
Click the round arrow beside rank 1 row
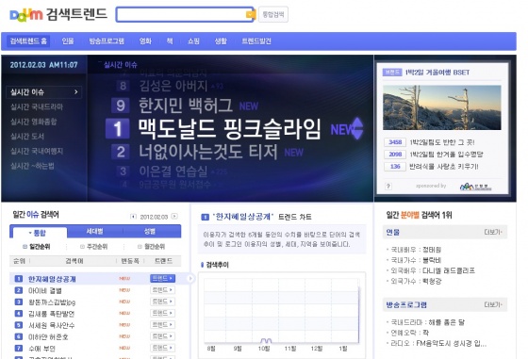[190, 279]
